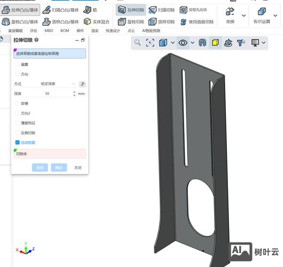The height and width of the screenshot is (267, 283).
Task: Uncheck the 自动拾取 auto pick checkbox
Action: tap(17, 143)
